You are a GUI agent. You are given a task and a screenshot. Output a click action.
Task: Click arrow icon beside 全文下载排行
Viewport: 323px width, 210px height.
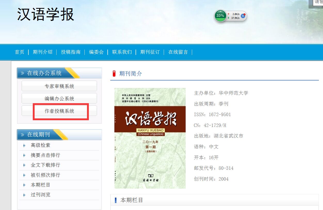(24, 165)
